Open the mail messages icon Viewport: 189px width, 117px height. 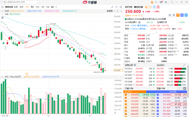click(x=161, y=2)
